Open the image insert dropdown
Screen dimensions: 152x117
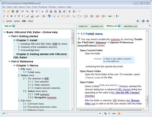click(110, 16)
